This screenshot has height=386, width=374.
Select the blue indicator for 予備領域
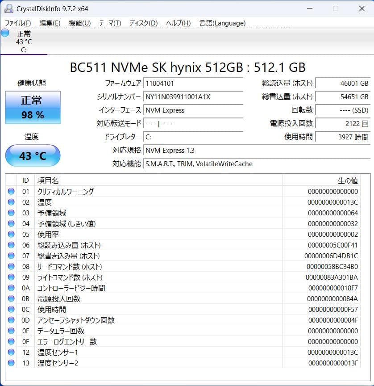[11, 213]
